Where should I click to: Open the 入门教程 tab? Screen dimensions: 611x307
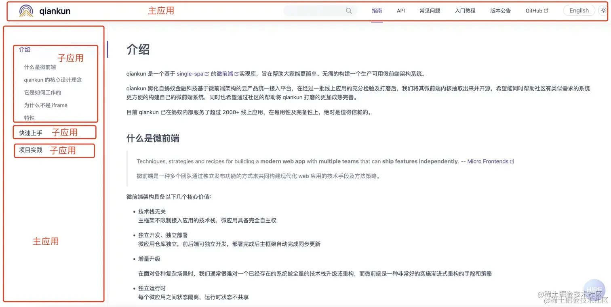point(465,11)
